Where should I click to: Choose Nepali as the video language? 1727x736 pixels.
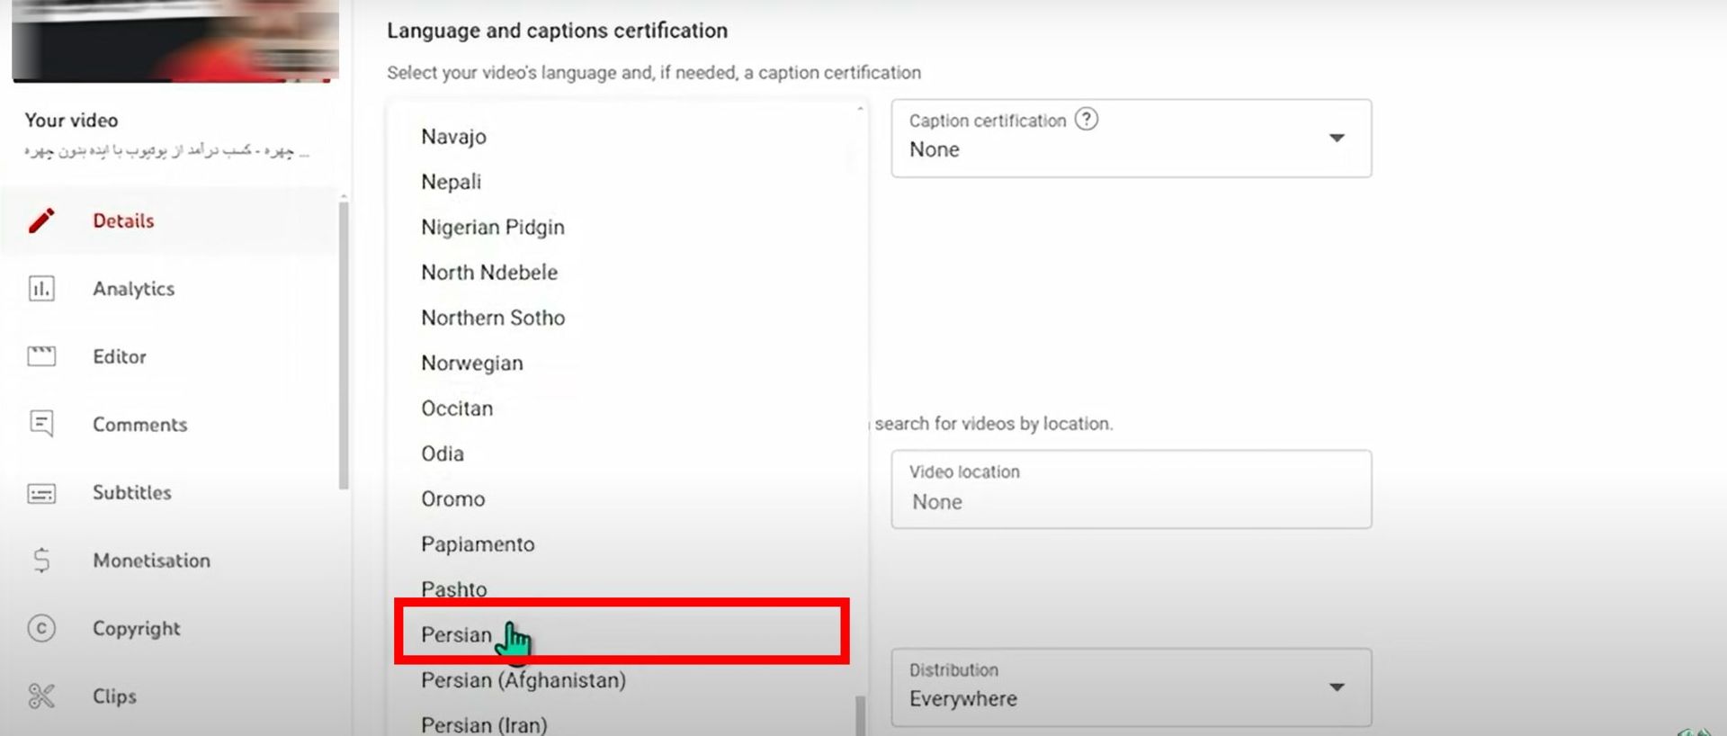tap(451, 182)
